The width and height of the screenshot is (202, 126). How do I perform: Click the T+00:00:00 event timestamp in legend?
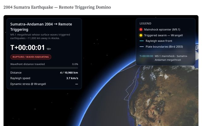[x=146, y=56]
